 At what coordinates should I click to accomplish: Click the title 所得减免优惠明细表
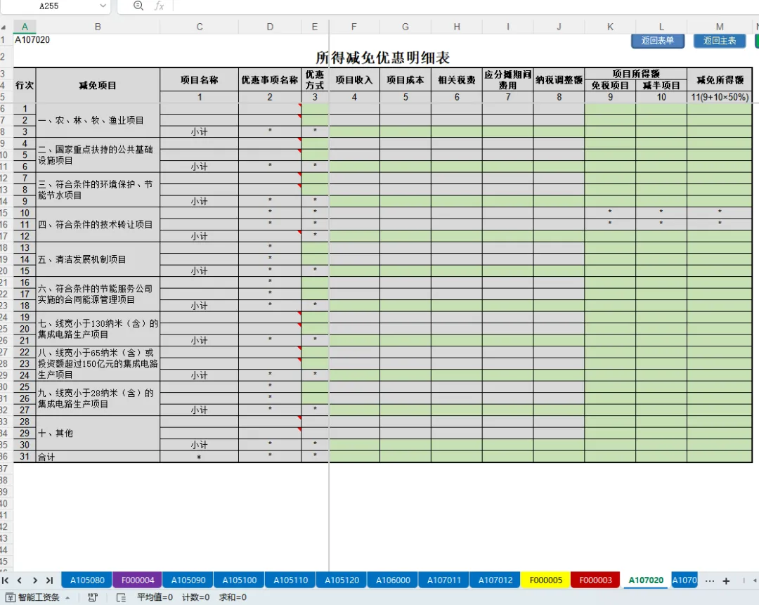coord(382,58)
